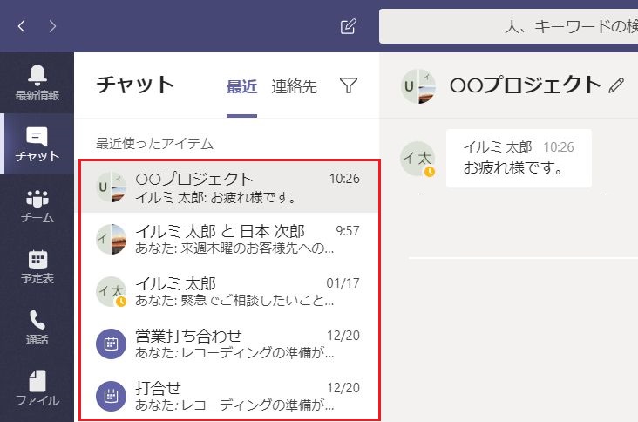638x422 pixels.
Task: Click the ○○プロジェクト list item avatar
Action: 111,187
